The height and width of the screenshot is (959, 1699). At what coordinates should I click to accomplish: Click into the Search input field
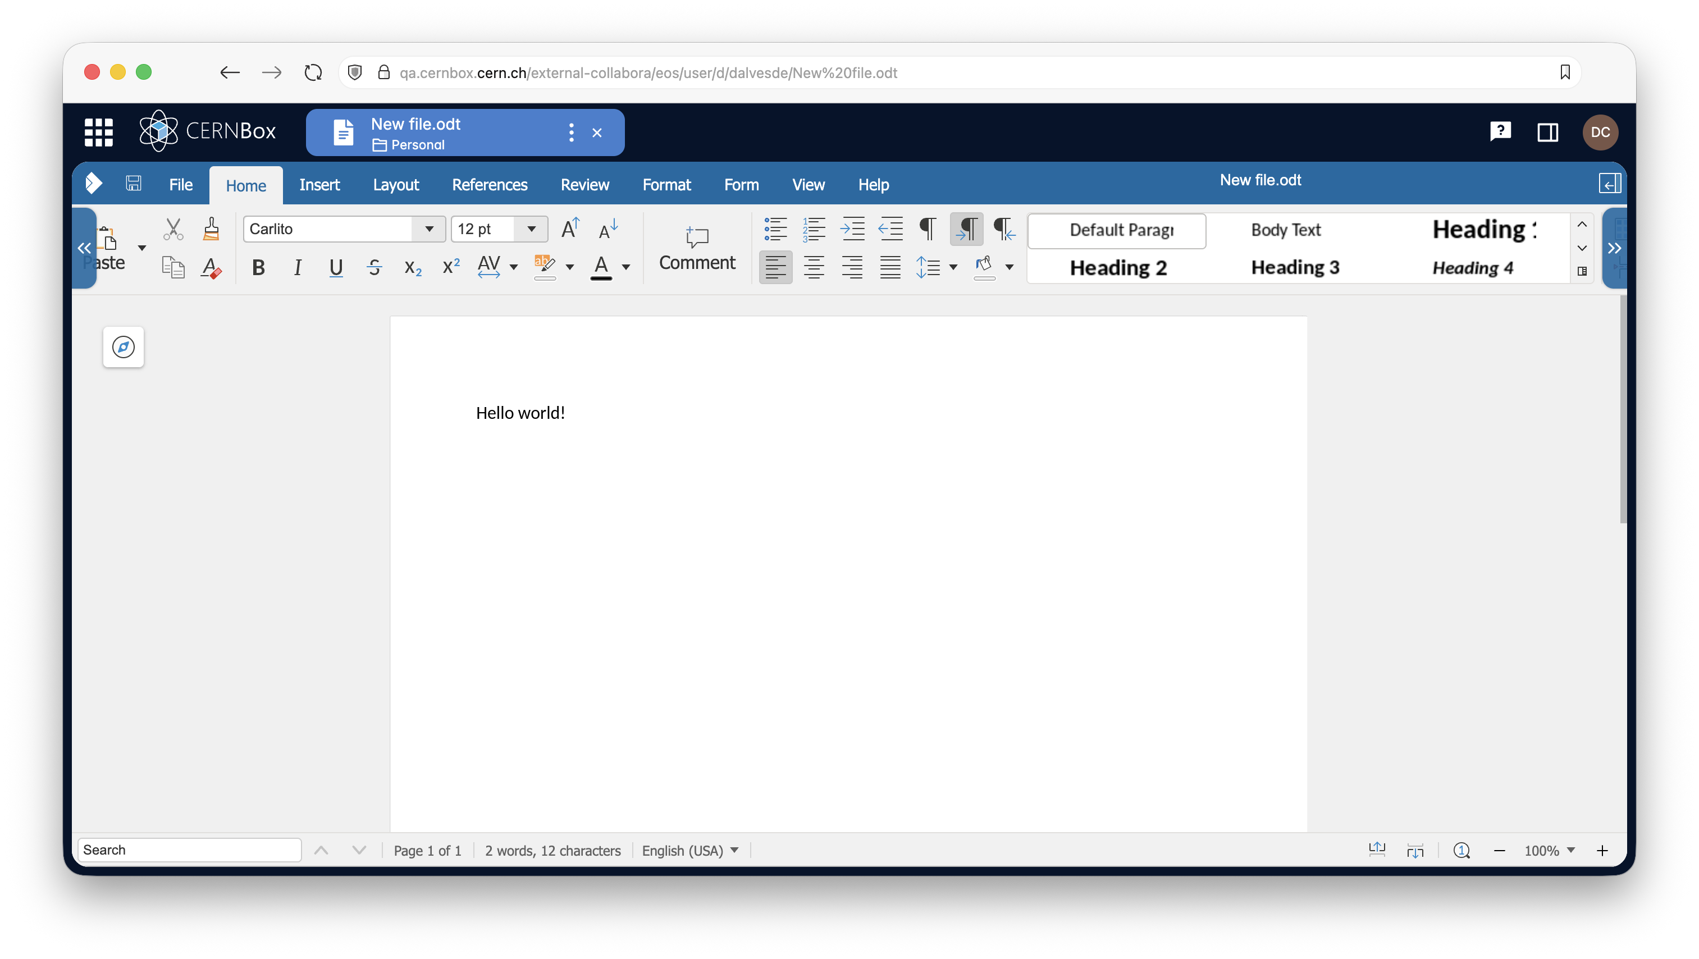coord(189,850)
